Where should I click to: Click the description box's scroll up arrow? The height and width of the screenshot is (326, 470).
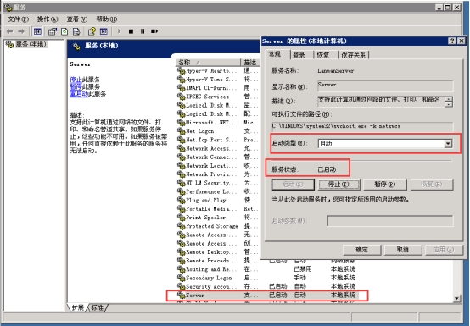[449, 99]
